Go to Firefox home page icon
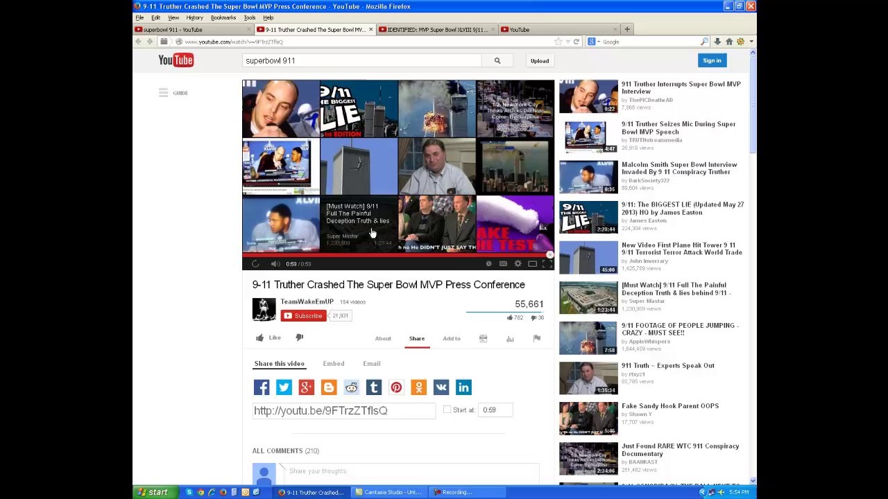This screenshot has height=499, width=888. pos(728,42)
